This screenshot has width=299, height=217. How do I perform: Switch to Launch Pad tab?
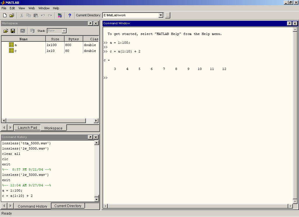[x=27, y=128]
